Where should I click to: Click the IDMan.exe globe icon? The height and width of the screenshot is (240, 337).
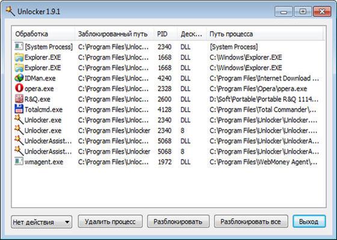click(x=19, y=78)
